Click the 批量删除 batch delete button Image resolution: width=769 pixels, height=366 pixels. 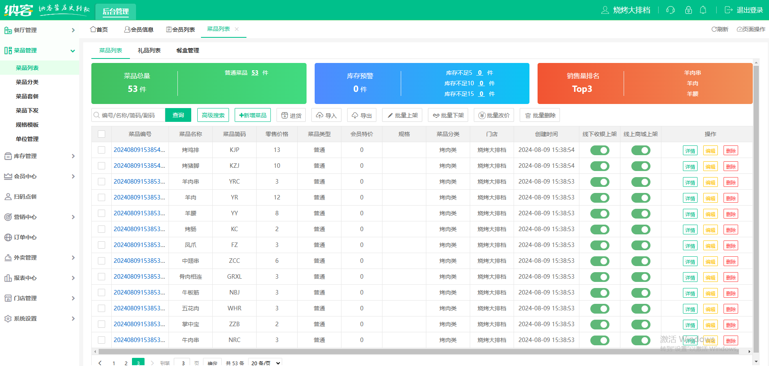point(540,115)
